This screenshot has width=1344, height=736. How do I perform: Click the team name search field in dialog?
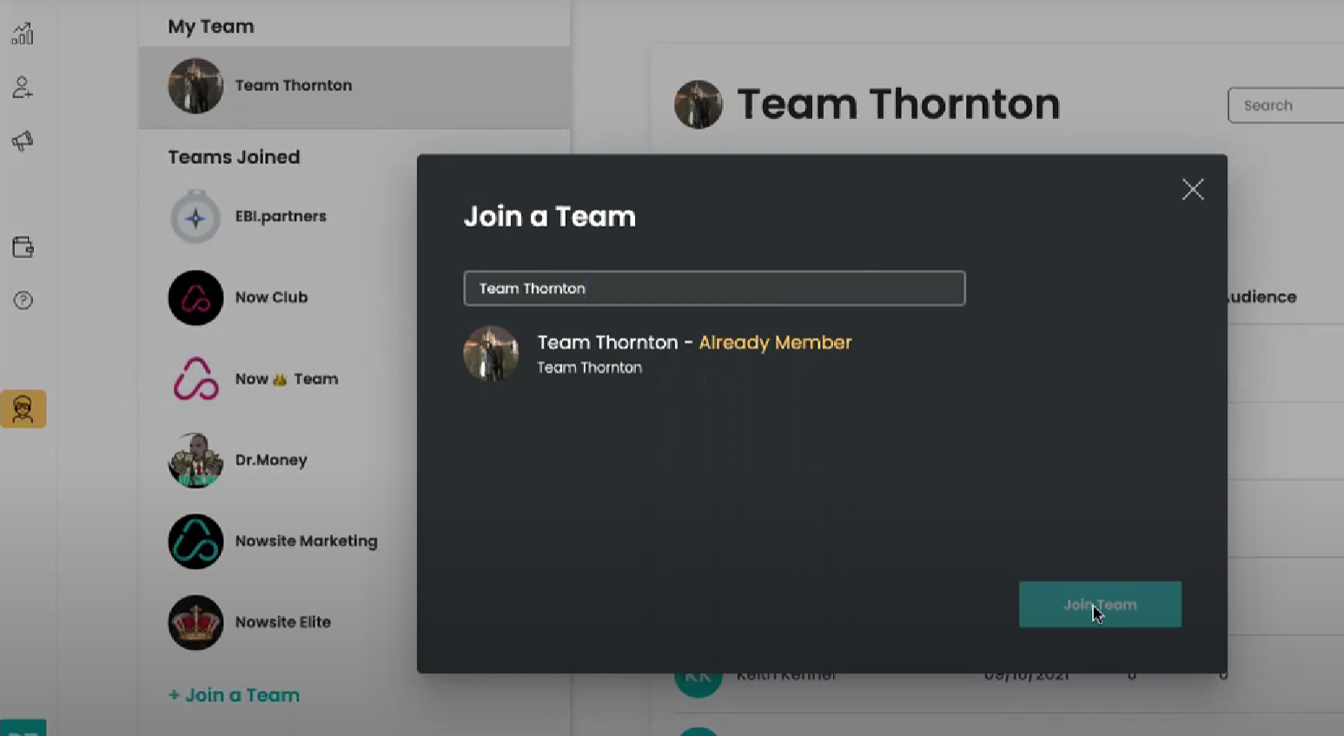(713, 288)
